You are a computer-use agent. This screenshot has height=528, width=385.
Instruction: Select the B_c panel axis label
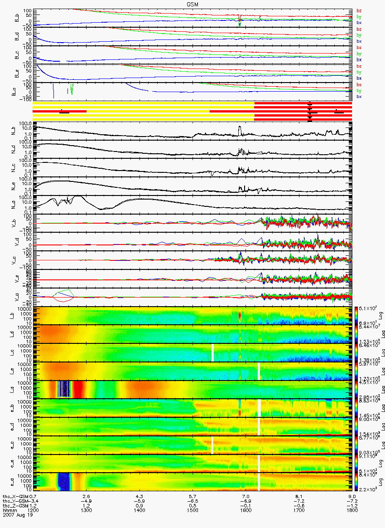(16, 55)
